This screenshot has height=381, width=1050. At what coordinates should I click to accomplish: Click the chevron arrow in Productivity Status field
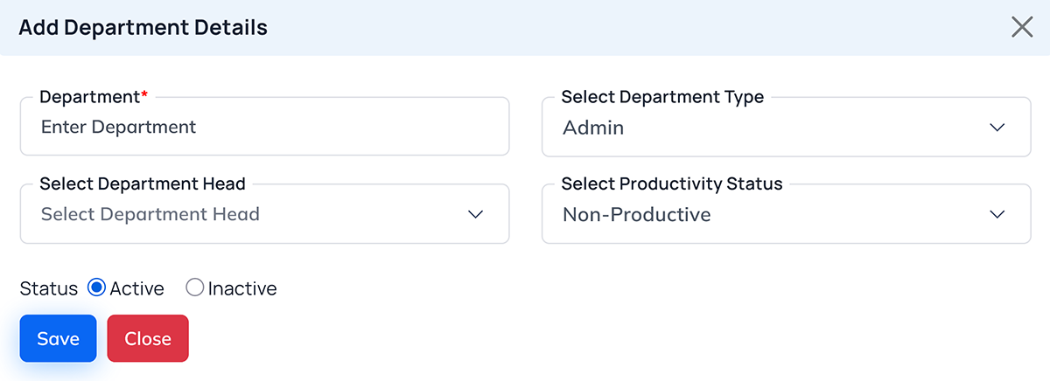point(997,214)
